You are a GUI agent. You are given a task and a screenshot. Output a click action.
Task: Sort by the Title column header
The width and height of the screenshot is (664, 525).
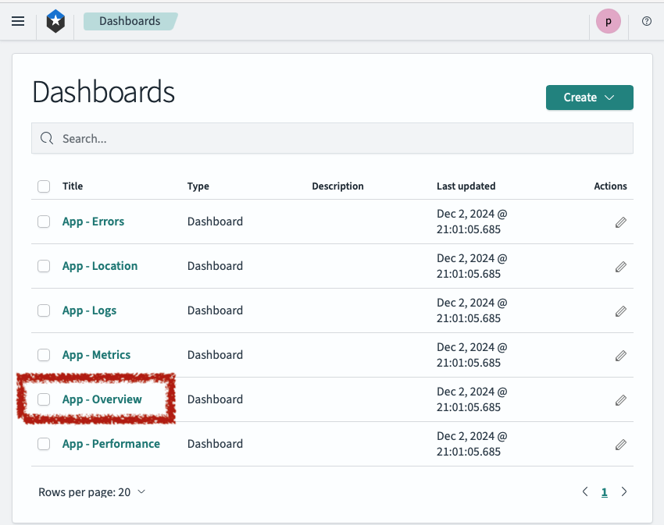(73, 186)
